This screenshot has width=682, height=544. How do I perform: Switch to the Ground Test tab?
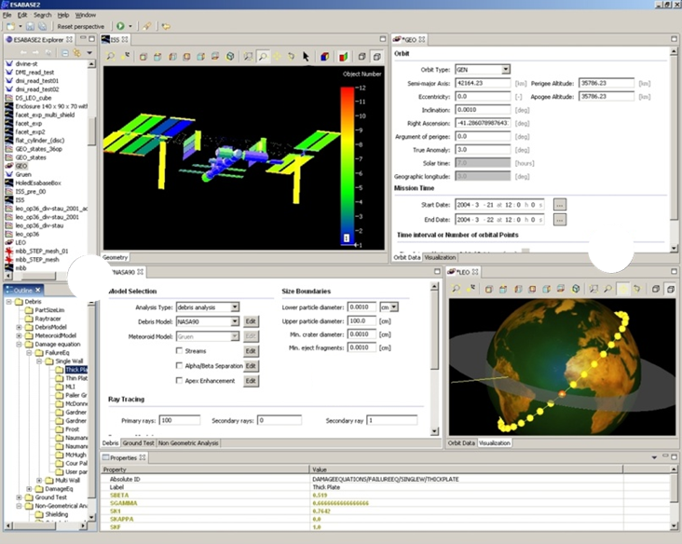click(138, 442)
